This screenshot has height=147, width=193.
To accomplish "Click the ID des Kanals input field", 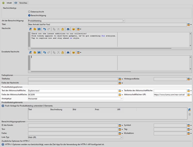I will tap(73, 125).
